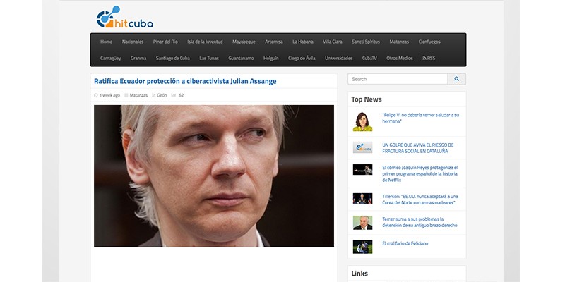Screen dimensions: 565x282
Task: Open the RSS feed link
Action: point(429,58)
